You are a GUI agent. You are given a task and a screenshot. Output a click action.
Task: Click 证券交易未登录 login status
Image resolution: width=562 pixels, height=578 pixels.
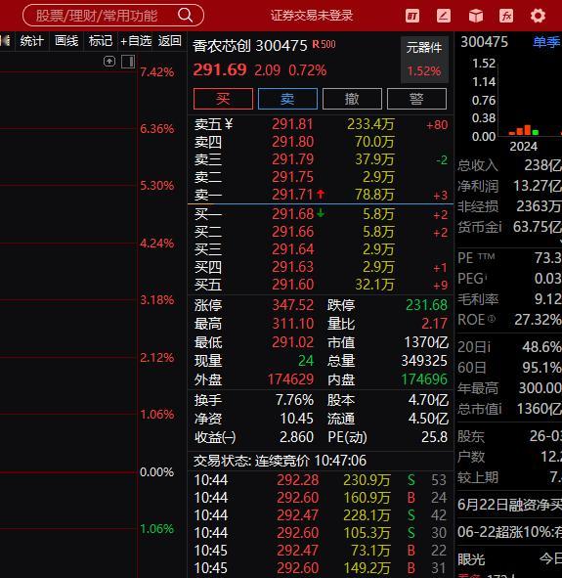pyautogui.click(x=312, y=16)
